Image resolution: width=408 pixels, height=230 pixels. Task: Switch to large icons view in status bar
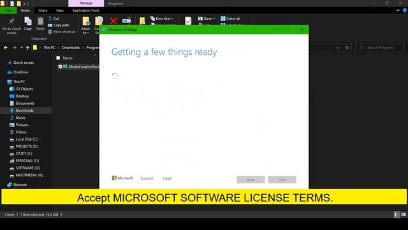pos(404,215)
